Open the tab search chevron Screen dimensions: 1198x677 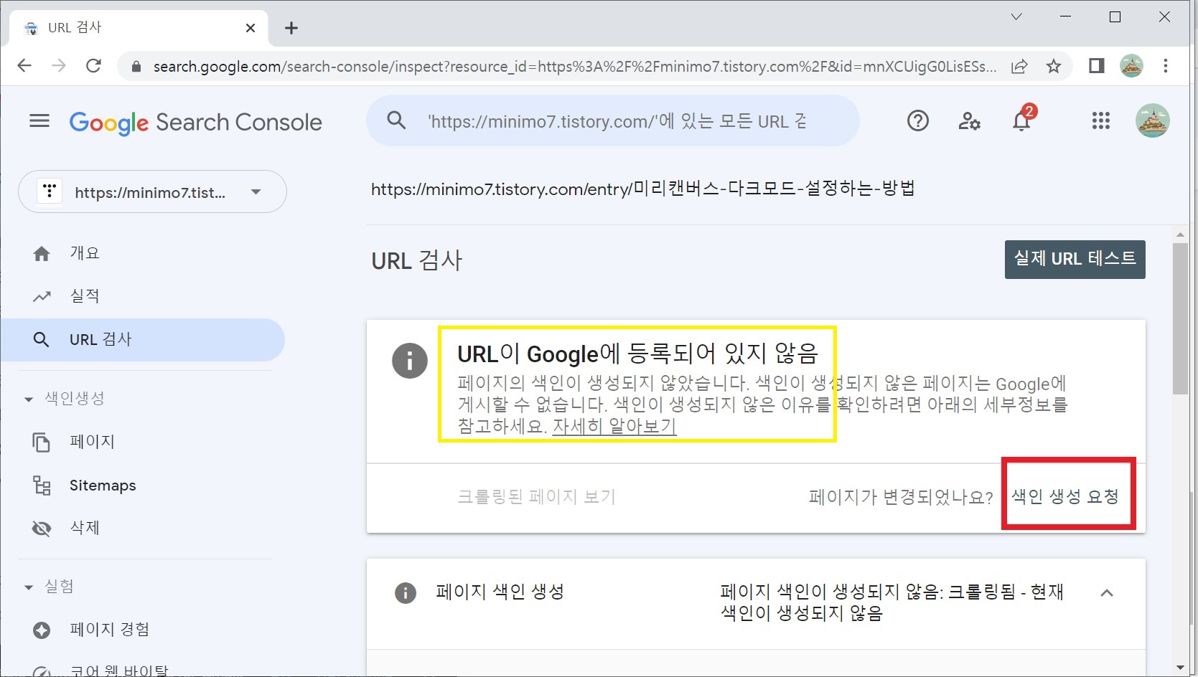[1016, 16]
